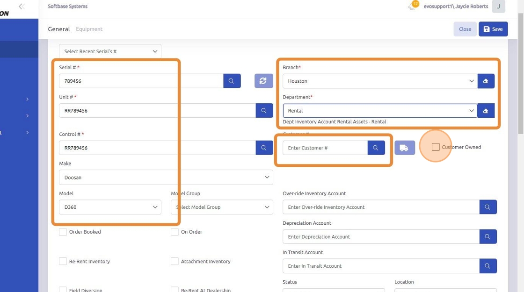Click the truck icon button
Screen dimensions: 524x292
404,148
